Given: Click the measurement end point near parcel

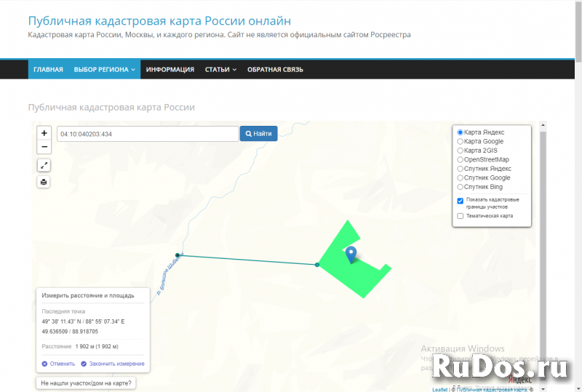Looking at the screenshot, I should 317,265.
